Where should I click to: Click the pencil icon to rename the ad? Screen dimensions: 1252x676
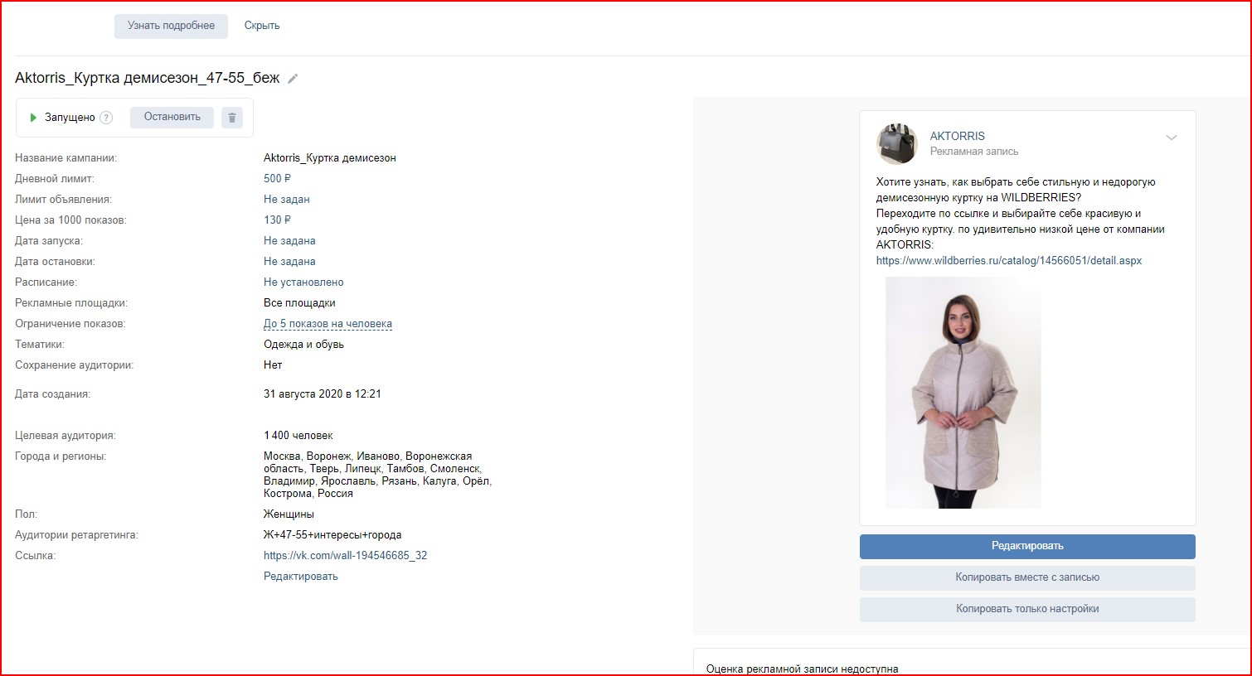click(293, 79)
